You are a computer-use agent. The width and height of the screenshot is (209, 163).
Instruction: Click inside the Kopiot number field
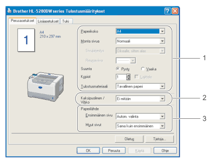tap(121, 77)
